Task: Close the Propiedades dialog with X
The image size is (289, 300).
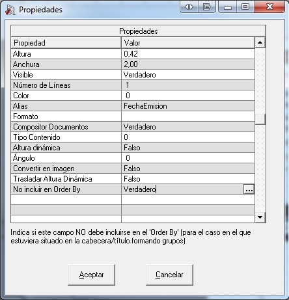Action: (269, 7)
